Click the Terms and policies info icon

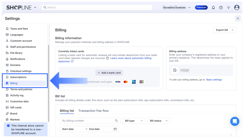7,89
